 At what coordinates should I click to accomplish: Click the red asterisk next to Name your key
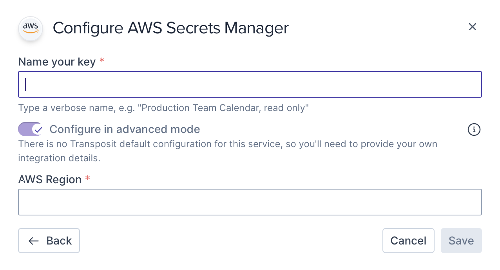pos(102,61)
